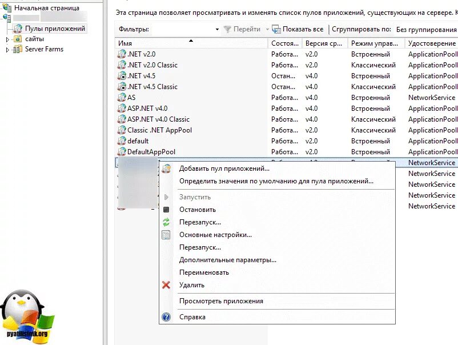
Task: Click Классический in the .NET v2.0 Classic row
Action: [x=373, y=65]
